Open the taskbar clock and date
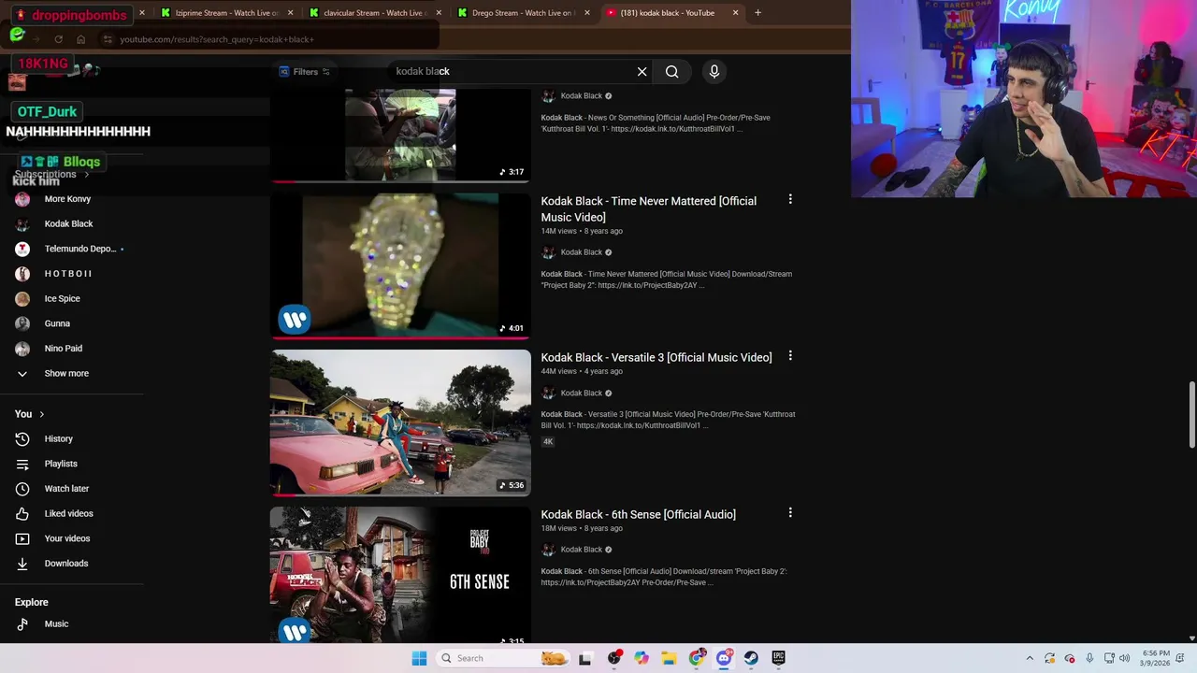This screenshot has width=1197, height=673. click(1157, 658)
